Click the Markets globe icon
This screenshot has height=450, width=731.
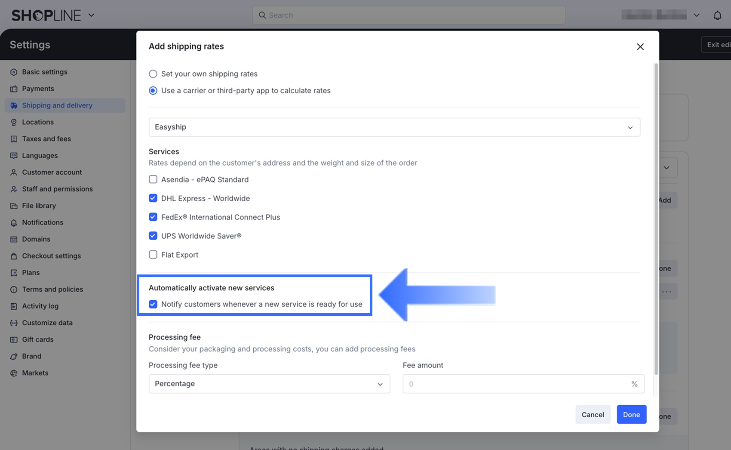pyautogui.click(x=14, y=373)
